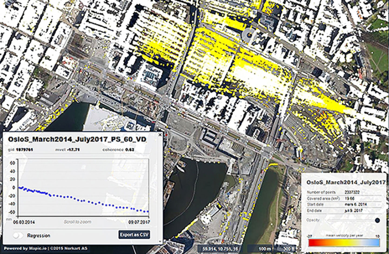Click the OsloS_March2014_July2017 legend title

pos(346,182)
